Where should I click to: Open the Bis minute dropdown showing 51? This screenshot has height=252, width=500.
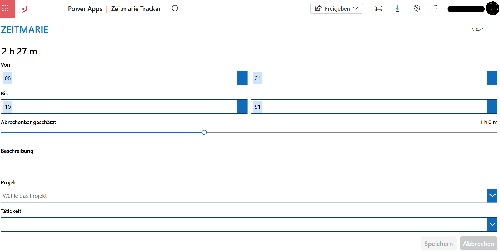pyautogui.click(x=374, y=107)
